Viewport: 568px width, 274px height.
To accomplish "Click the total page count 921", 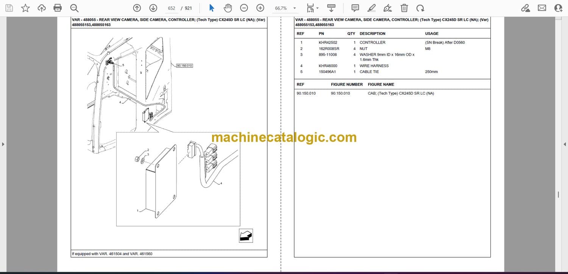I will point(188,8).
